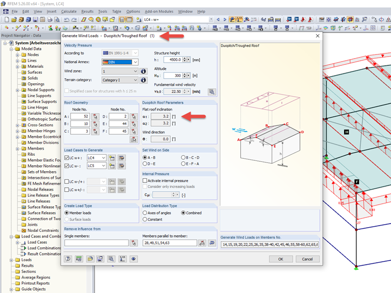Open the Add-on Modules menu
391x293 pixels.
click(x=159, y=11)
